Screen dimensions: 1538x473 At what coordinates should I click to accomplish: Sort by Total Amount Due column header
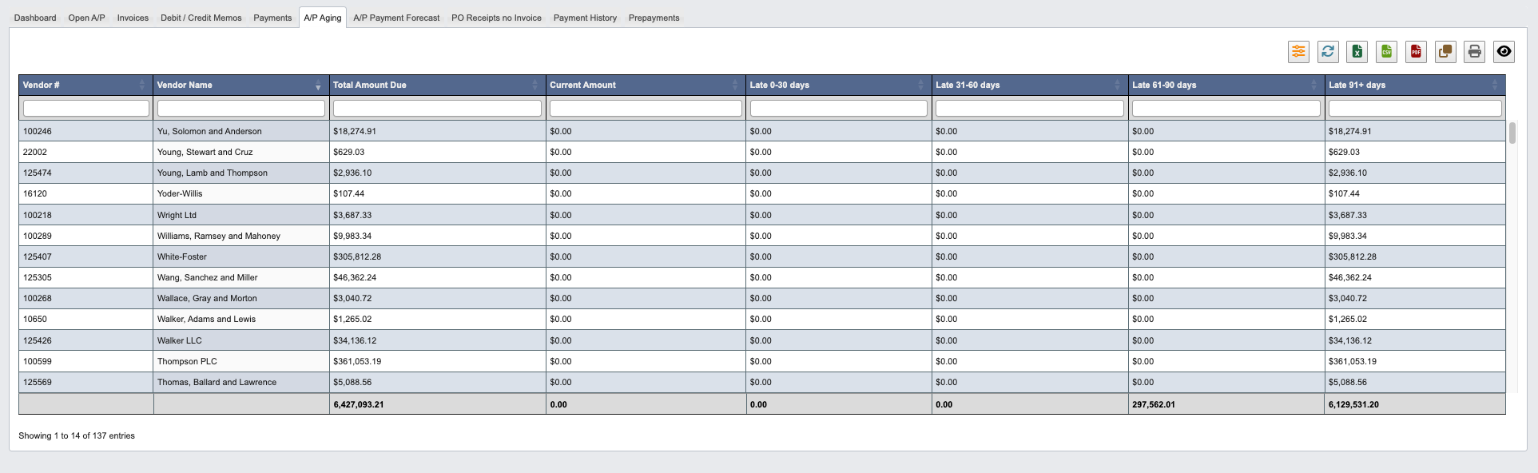(438, 85)
